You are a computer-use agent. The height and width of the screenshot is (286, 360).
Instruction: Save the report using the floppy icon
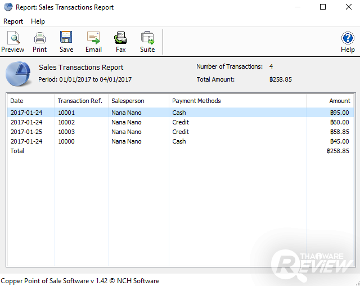(x=66, y=42)
